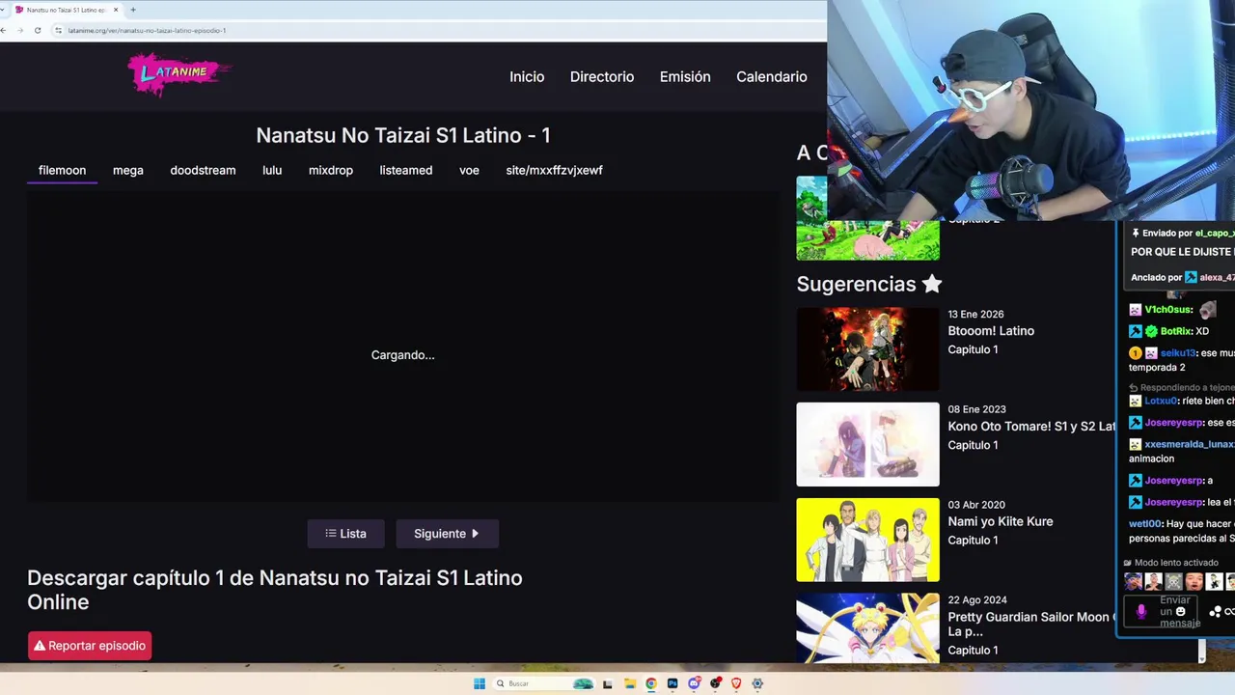
Task: Open OBS Studio from the taskbar
Action: pyautogui.click(x=715, y=683)
